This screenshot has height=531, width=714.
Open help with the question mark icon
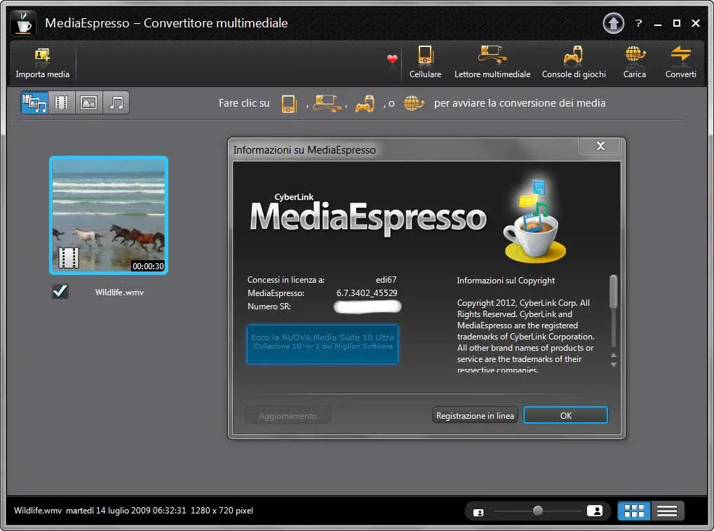(x=638, y=23)
